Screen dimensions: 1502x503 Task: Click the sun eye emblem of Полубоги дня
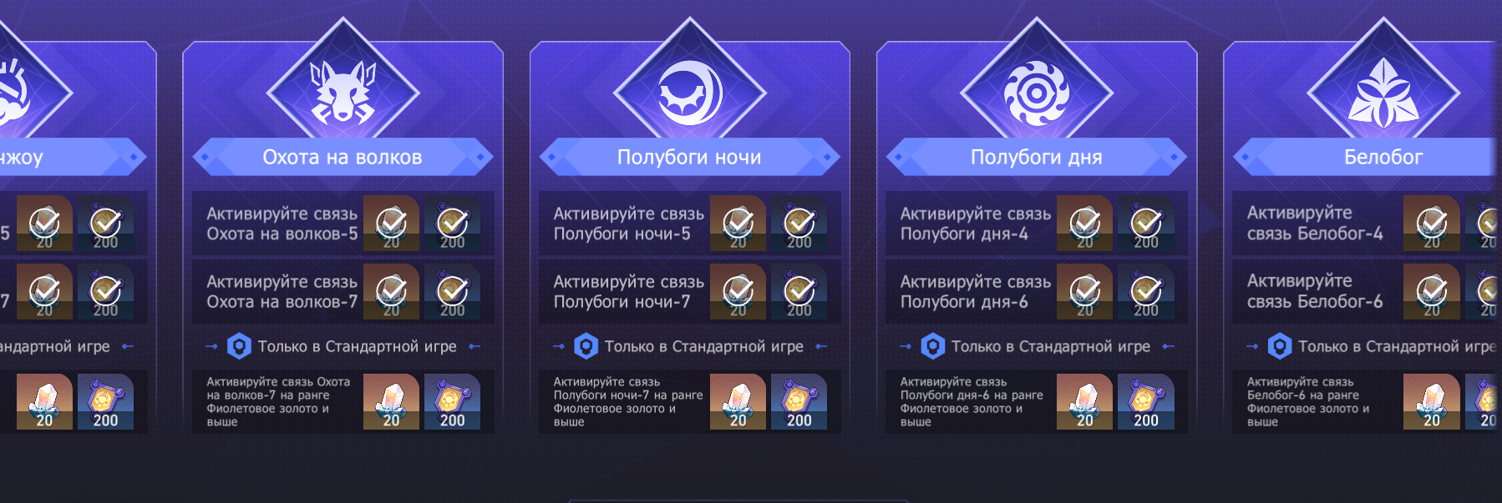click(x=1037, y=93)
